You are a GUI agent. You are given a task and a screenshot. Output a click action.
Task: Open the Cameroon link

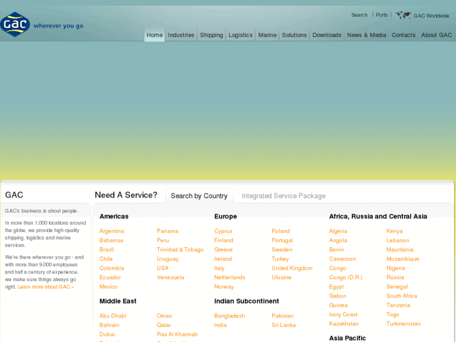click(342, 259)
